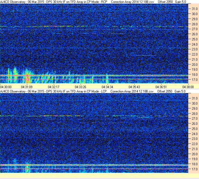Click the 18.0 frequency label on RCP axis

[x=194, y=75]
